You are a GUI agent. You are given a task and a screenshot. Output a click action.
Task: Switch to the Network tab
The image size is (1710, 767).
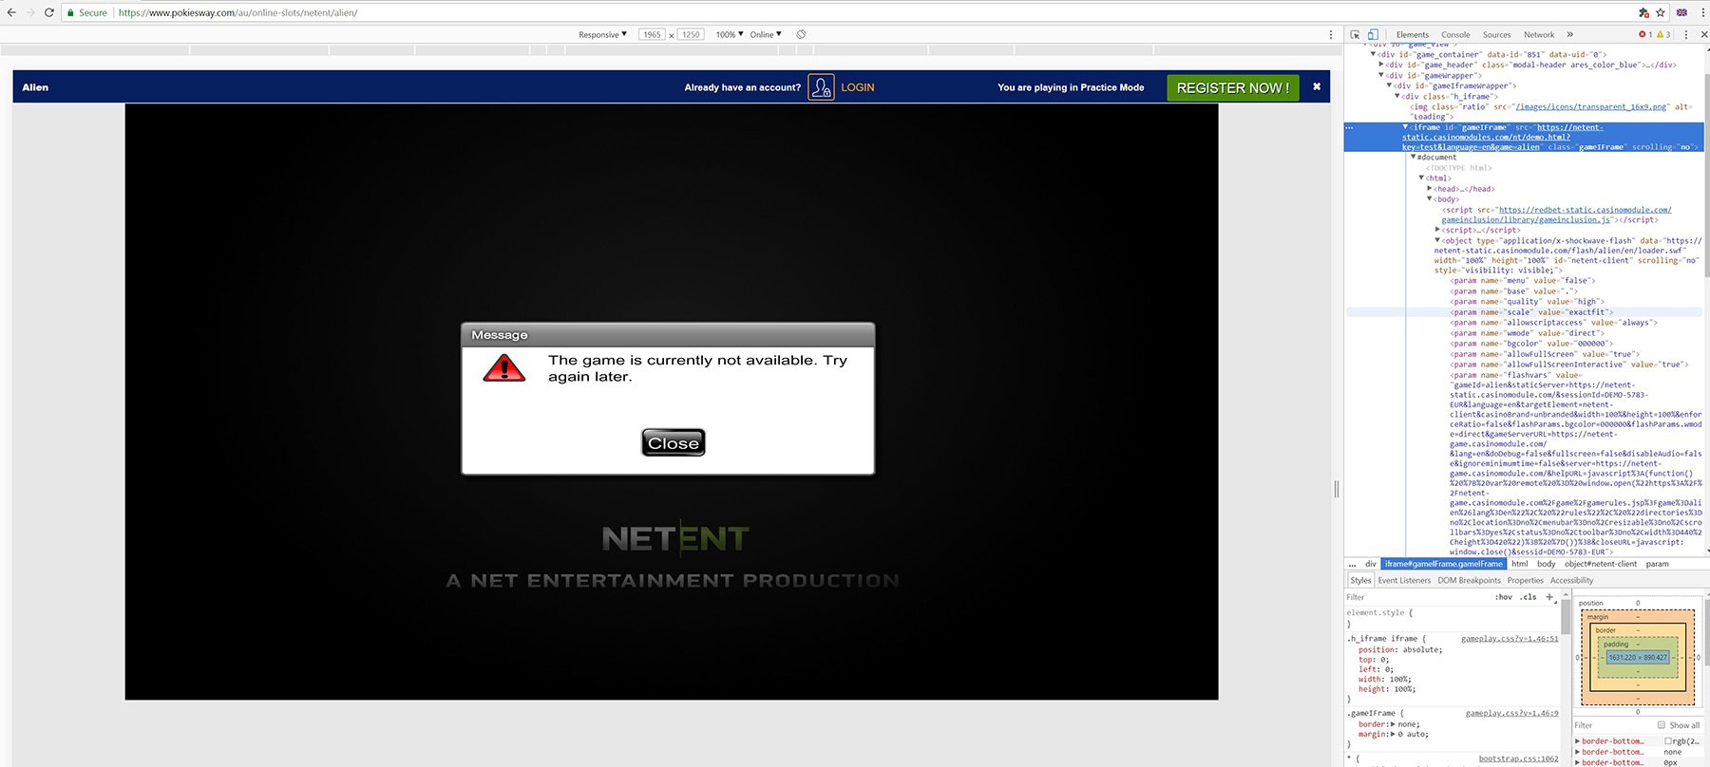[x=1539, y=34]
